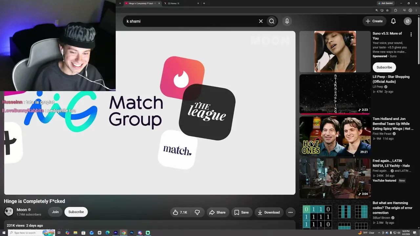Subscribe to the Moon channel
This screenshot has width=420, height=236.
pos(76,212)
